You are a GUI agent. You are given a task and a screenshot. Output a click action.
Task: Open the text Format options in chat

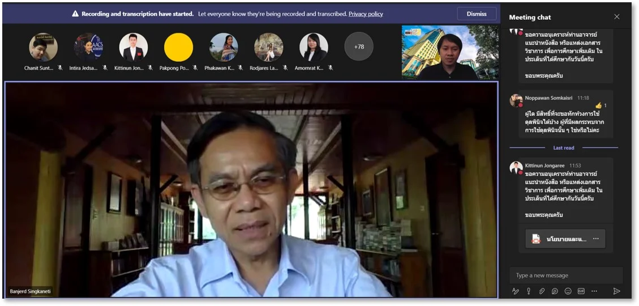pos(516,291)
